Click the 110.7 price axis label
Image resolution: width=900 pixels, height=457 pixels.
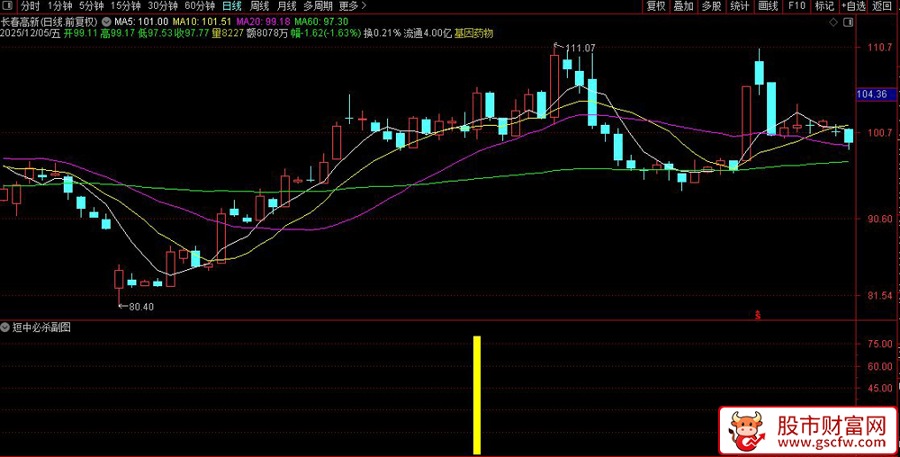click(878, 48)
